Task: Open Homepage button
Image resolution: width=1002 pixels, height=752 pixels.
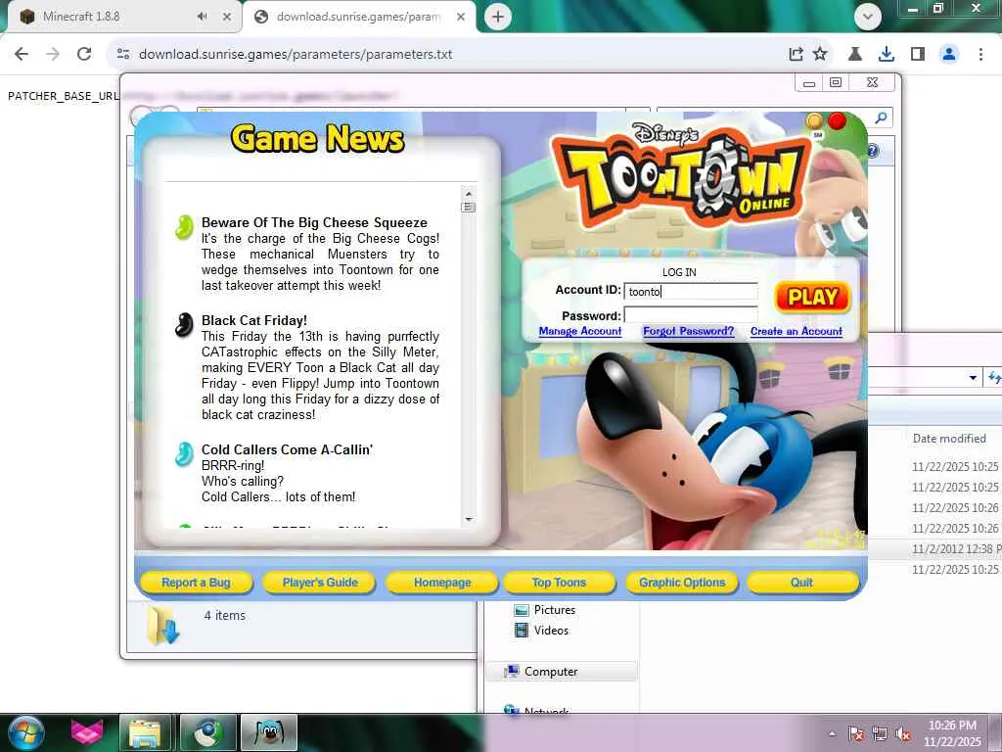Action: coord(442,583)
